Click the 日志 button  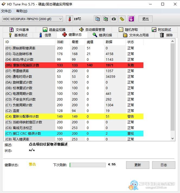163,165
